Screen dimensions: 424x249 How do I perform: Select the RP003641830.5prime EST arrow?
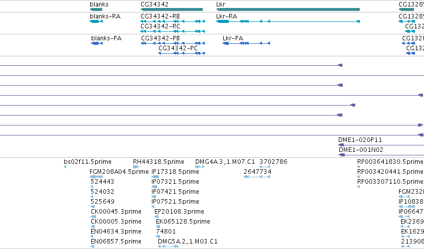pyautogui.click(x=359, y=167)
